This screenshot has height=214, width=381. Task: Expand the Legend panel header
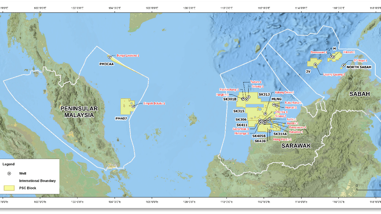point(9,164)
